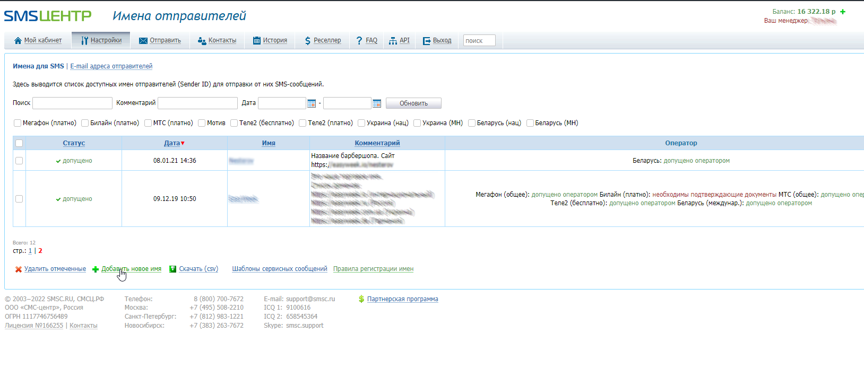Check the select-all checkbox in table header

click(x=19, y=143)
